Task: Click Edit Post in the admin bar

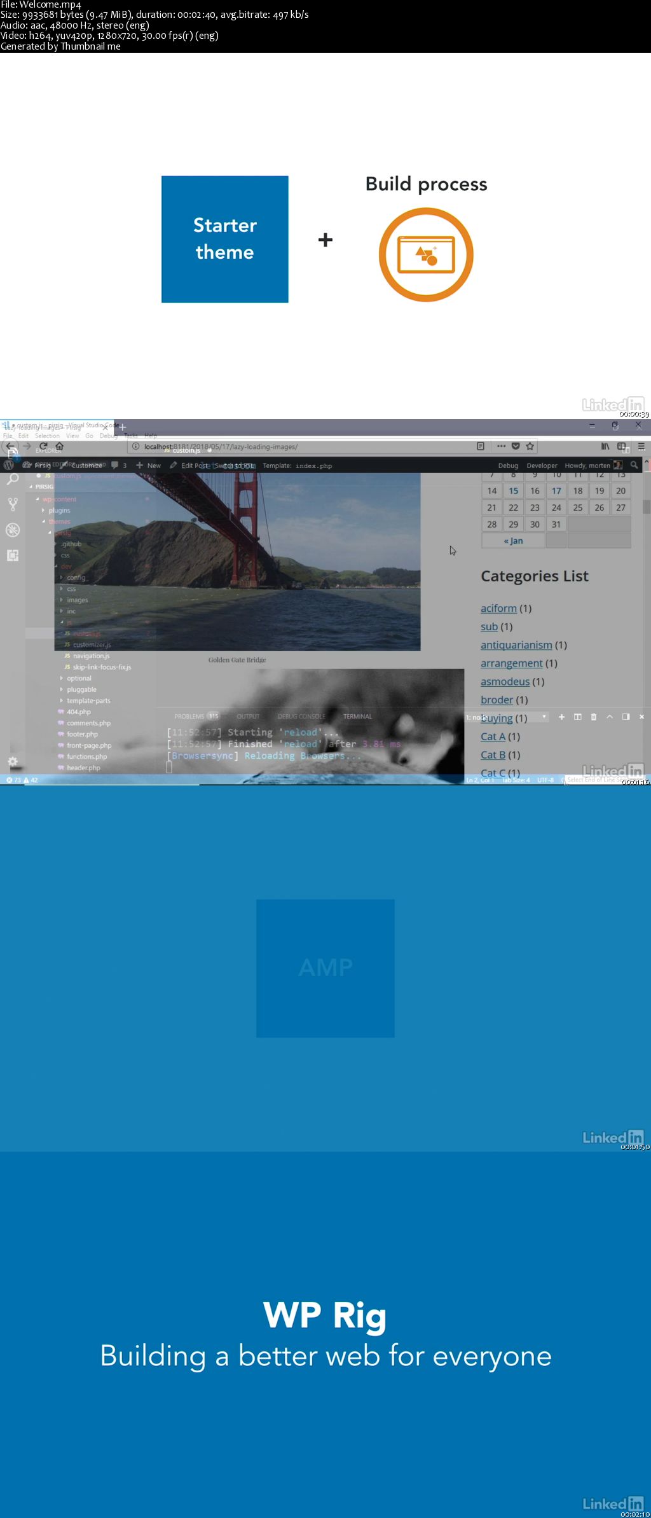Action: click(x=189, y=466)
